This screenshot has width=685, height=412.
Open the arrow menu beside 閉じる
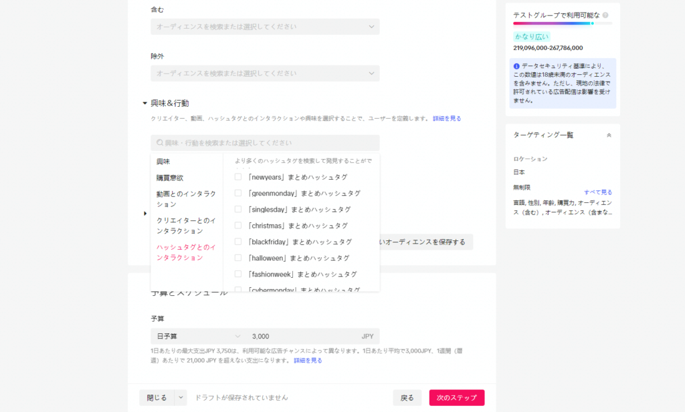coord(181,397)
